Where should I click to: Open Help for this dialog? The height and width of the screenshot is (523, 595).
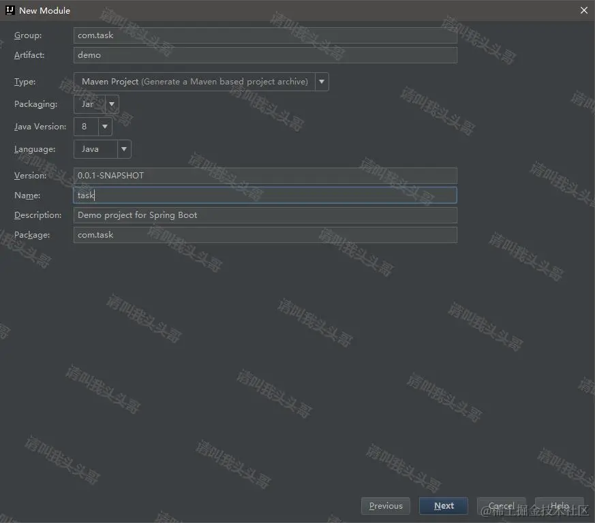560,505
